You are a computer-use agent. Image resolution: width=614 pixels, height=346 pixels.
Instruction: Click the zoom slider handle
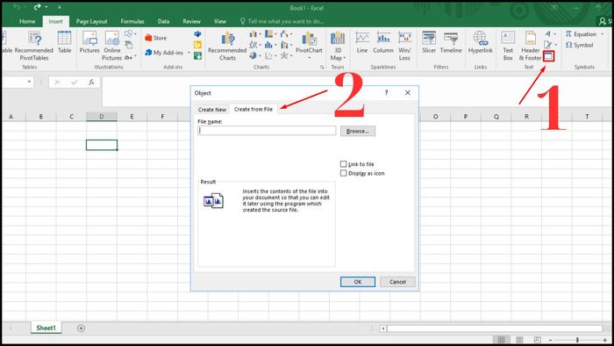(577, 340)
